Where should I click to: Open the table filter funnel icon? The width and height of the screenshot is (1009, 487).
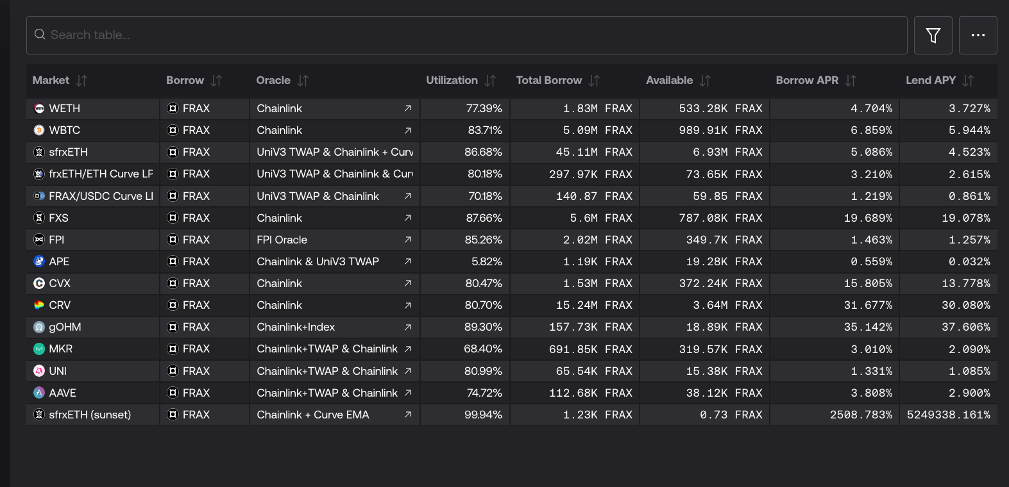tap(933, 35)
